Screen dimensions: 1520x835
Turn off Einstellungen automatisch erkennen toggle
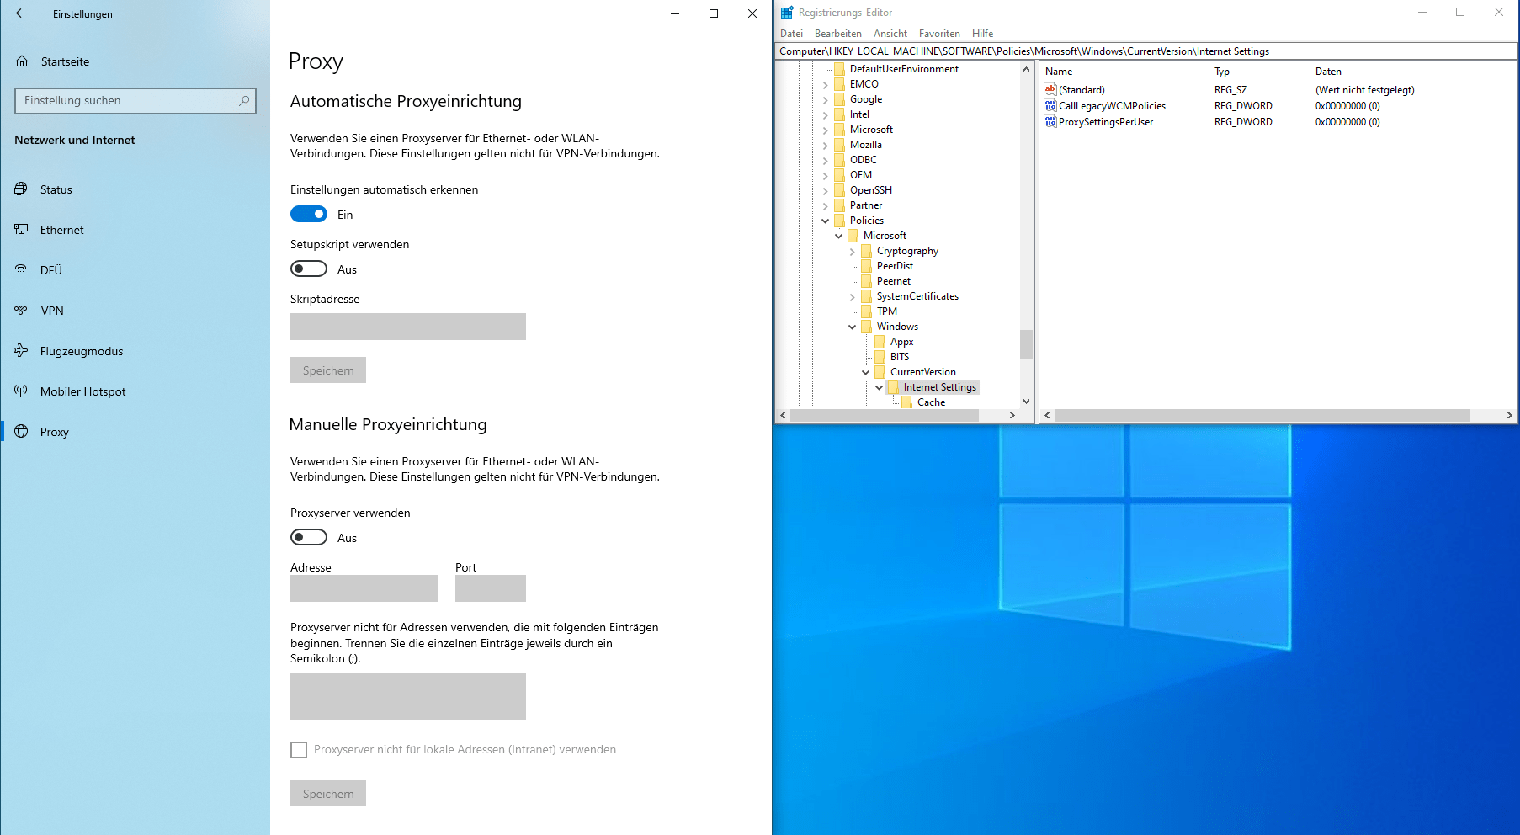point(309,215)
